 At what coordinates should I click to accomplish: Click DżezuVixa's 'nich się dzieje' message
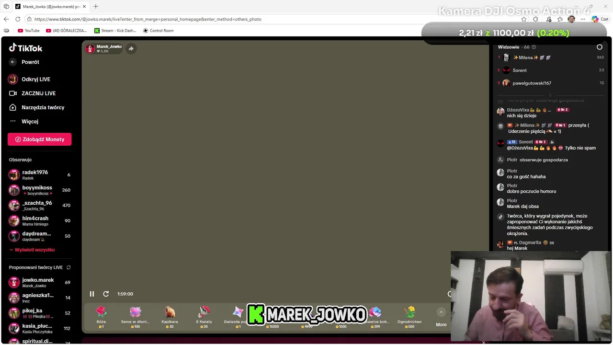pyautogui.click(x=522, y=116)
